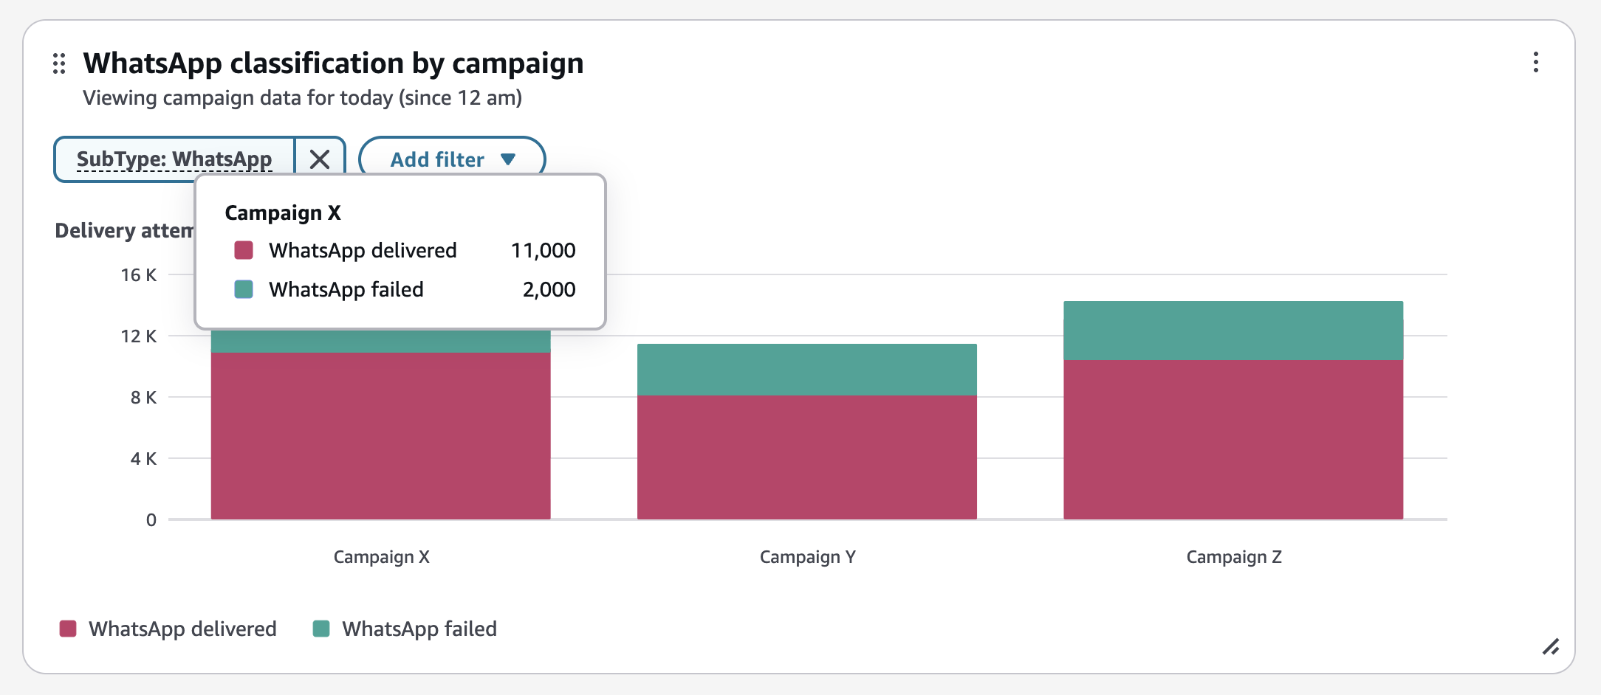This screenshot has width=1601, height=695.
Task: Select Campaign Y delivered bar segment
Action: click(x=806, y=457)
